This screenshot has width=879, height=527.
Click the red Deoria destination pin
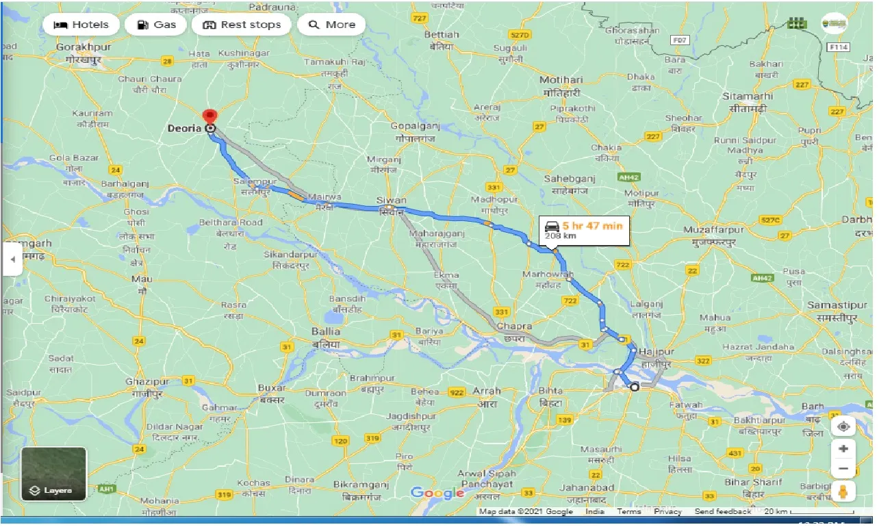tap(210, 118)
